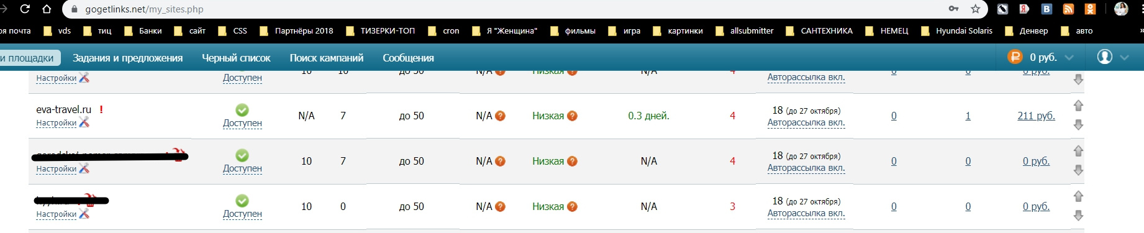Open the Chrome profile avatar
This screenshot has height=233, width=1144.
[x=1121, y=9]
